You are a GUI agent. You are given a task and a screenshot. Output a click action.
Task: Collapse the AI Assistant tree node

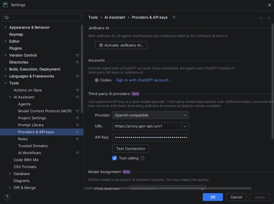tap(10, 97)
